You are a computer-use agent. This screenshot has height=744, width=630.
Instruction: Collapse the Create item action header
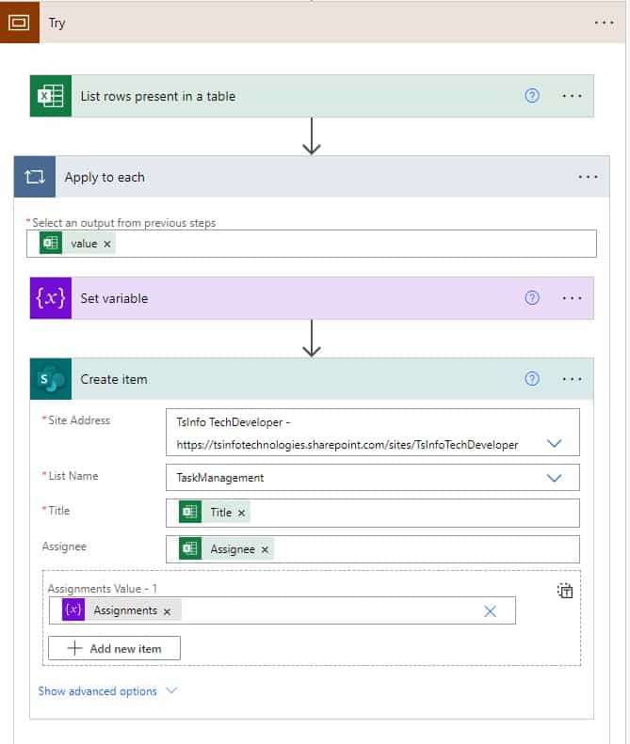coord(312,379)
